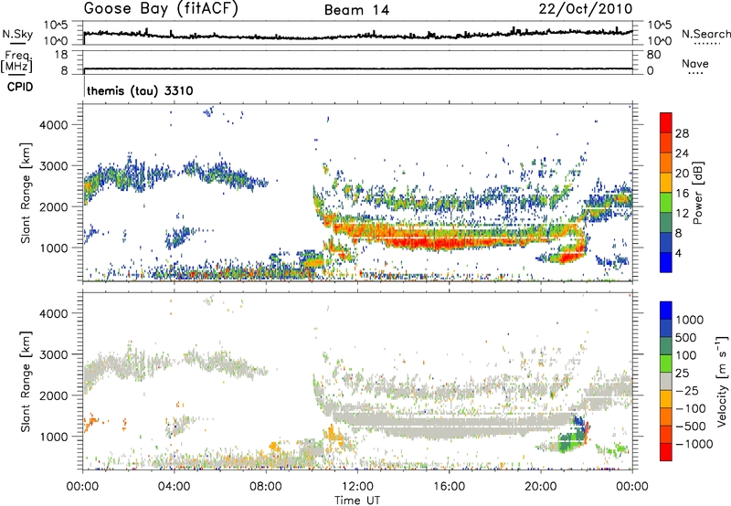Click the 'N.Sky' axis label

coord(17,34)
